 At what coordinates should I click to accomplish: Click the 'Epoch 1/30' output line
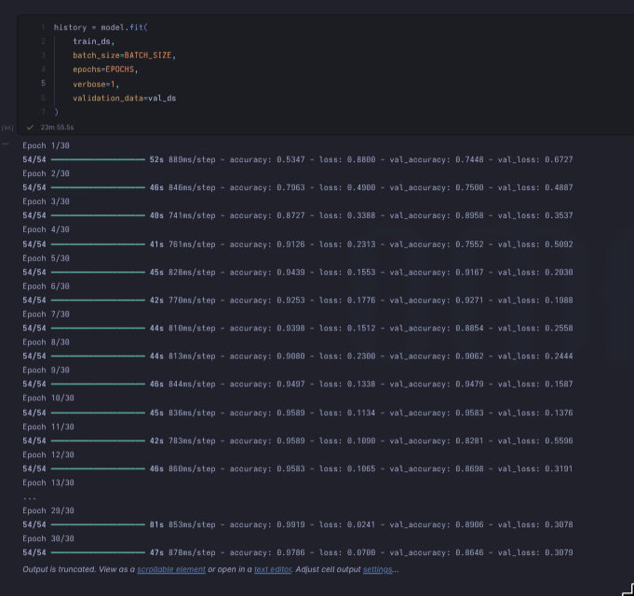point(47,145)
